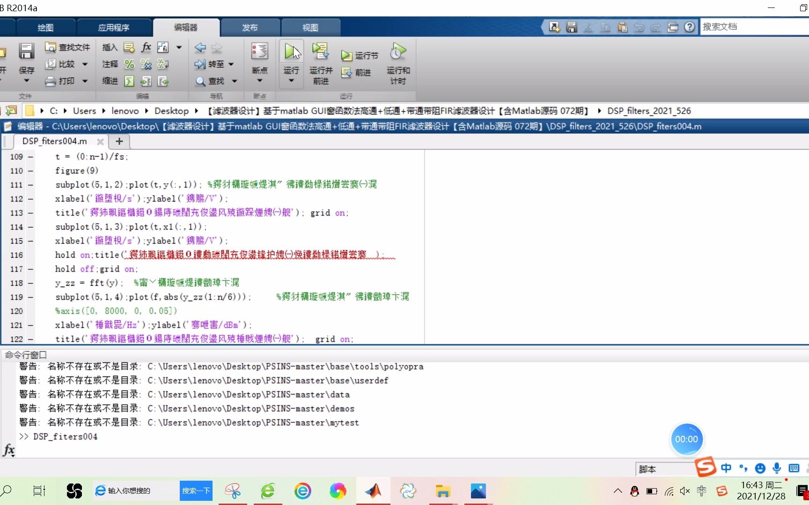Toggle breakpoint dash on line 122
Screen dimensions: 809x505
tap(30, 339)
